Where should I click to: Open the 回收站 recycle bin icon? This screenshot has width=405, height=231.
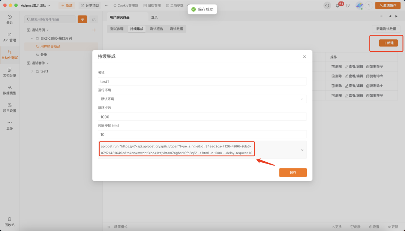click(9, 220)
